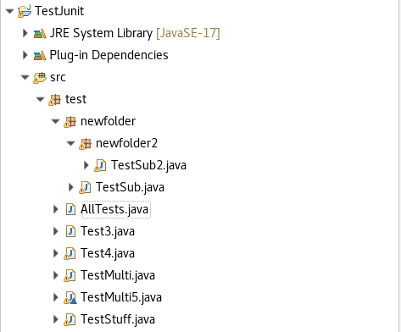Expand the Plug-in Dependencies node
Screen dimensions: 401x332
pos(25,55)
